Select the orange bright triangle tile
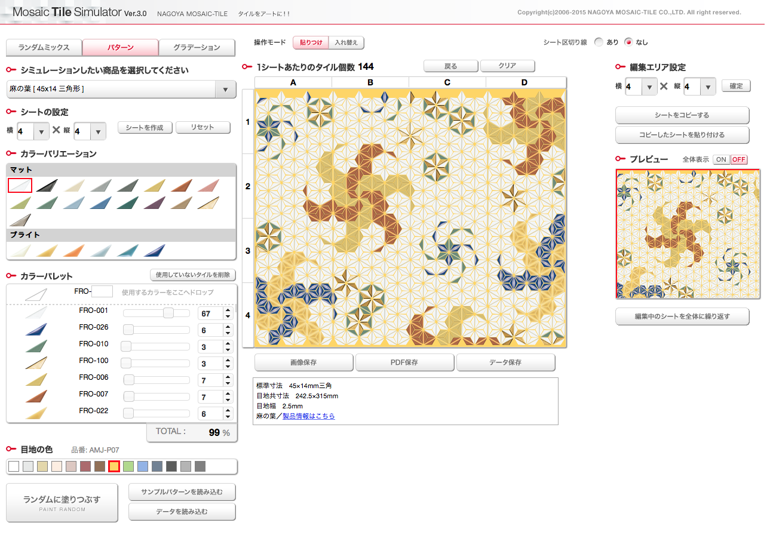Viewport: 770px width, 535px height. coord(73,251)
